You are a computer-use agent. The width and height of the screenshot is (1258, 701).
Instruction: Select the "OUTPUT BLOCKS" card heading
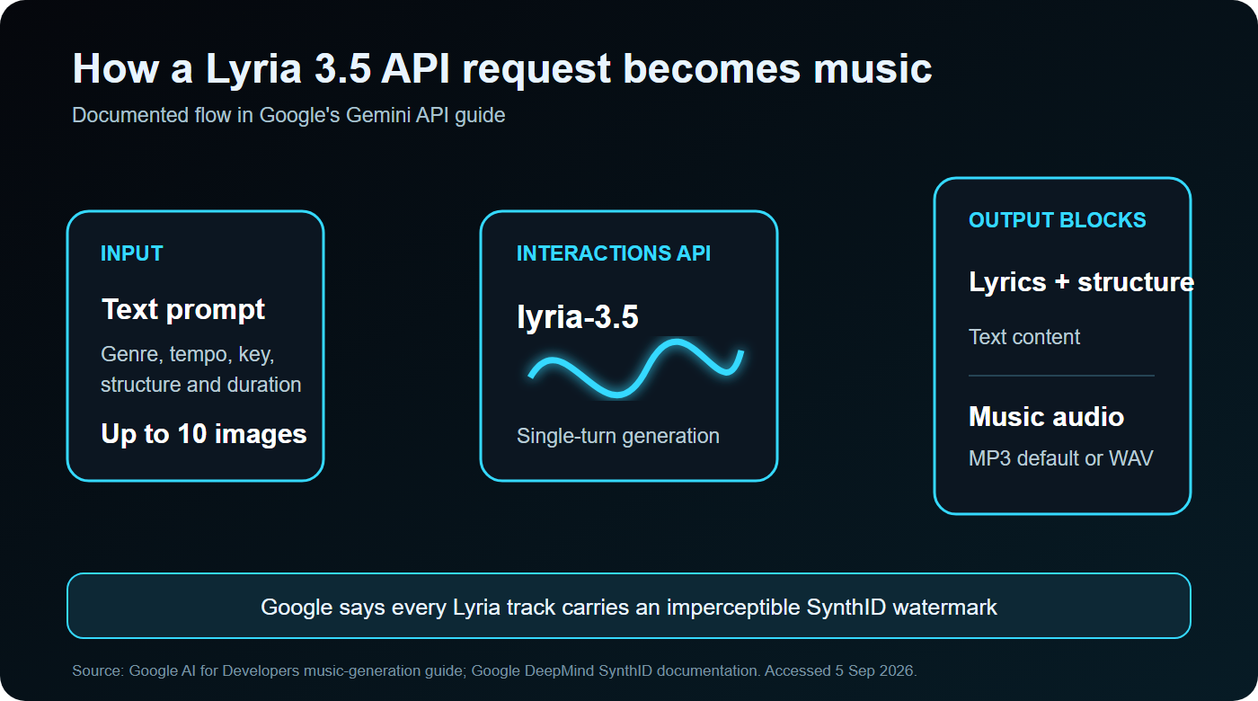[1058, 220]
